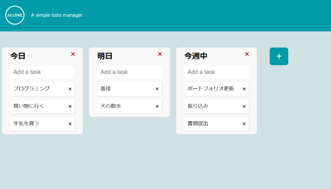The height and width of the screenshot is (189, 331).
Task: Remove the 面接 task
Action: click(x=157, y=89)
